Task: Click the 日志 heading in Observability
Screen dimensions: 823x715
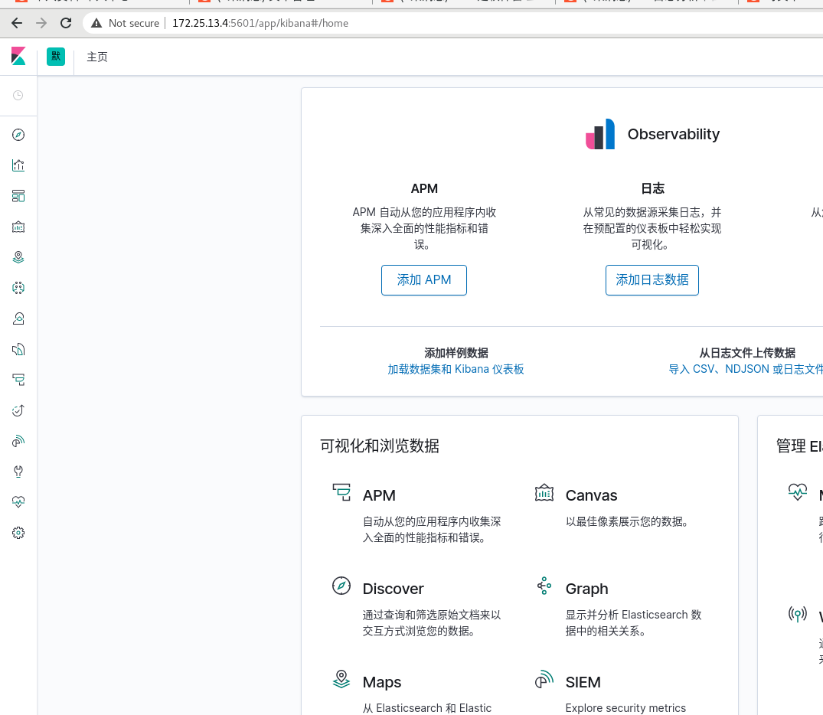Action: [652, 188]
